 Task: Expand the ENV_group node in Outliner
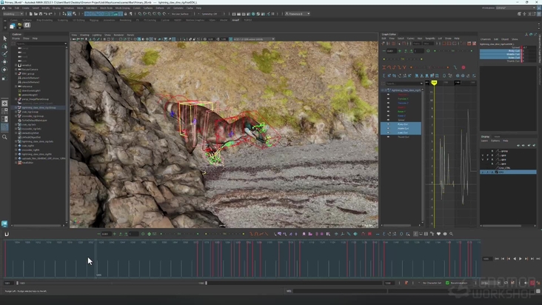point(16,73)
